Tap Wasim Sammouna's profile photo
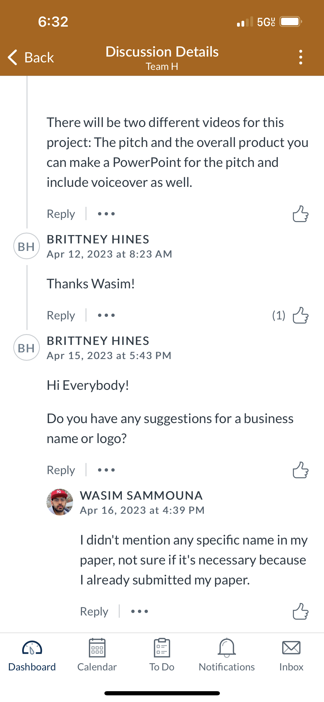 (x=60, y=502)
